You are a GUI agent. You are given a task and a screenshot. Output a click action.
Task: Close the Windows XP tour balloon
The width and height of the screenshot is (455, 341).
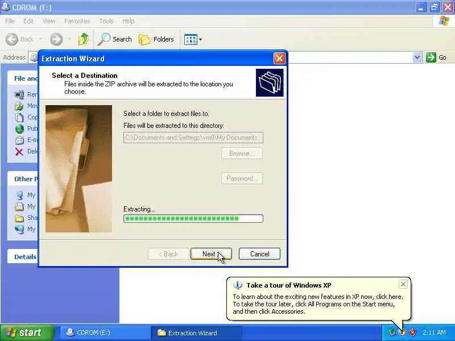click(x=403, y=284)
